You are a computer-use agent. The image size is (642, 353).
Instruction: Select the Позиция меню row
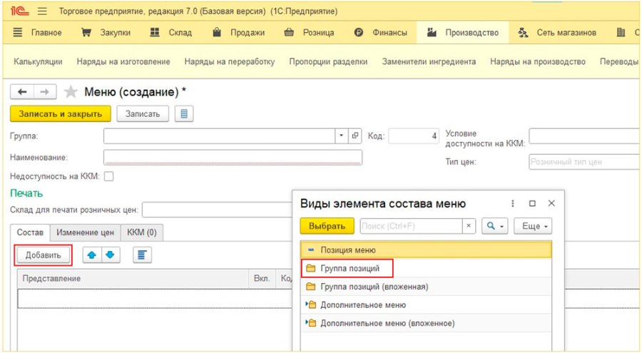pyautogui.click(x=426, y=250)
